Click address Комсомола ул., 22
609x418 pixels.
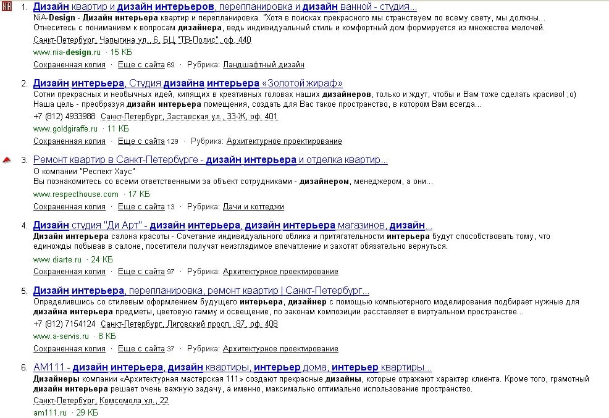pyautogui.click(x=101, y=400)
